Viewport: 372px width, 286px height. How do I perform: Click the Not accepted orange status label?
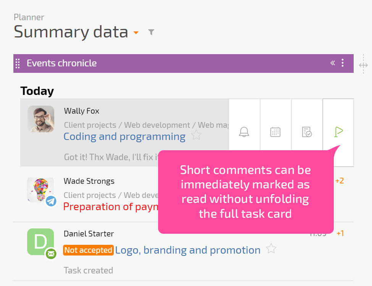(88, 250)
